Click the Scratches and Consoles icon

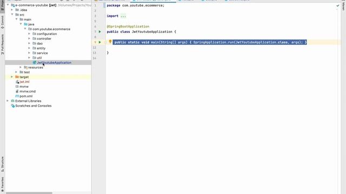tap(12, 106)
